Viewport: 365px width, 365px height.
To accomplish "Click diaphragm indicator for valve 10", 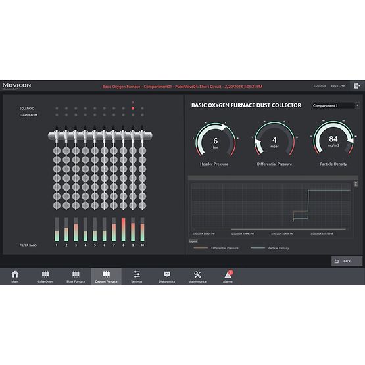I will coord(142,115).
